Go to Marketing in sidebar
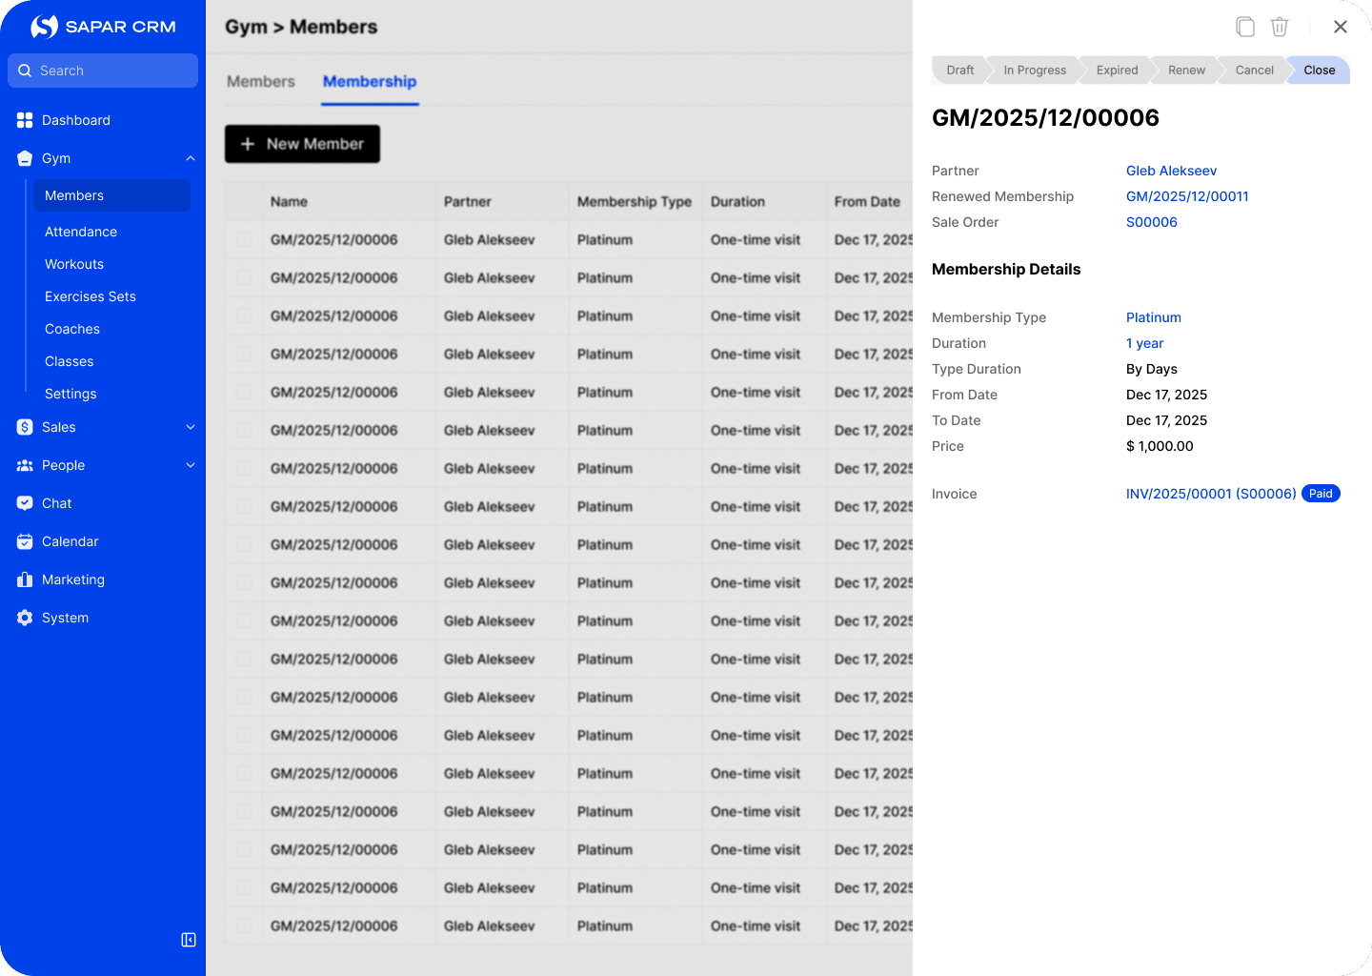The image size is (1372, 976). coord(72,579)
